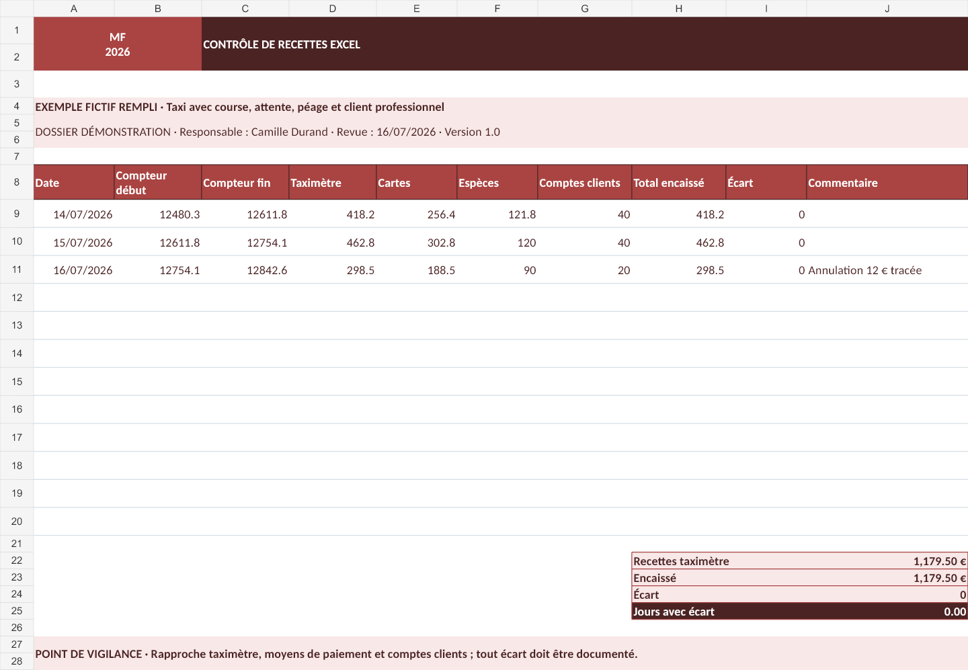
Task: Select cartes value 302.8
Action: click(x=417, y=242)
